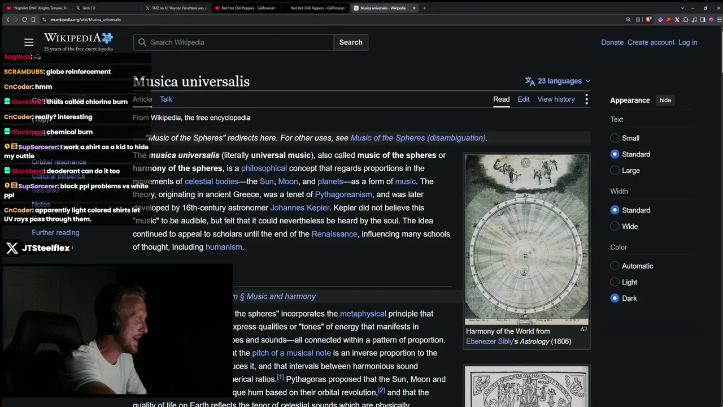This screenshot has height=407, width=723.
Task: Toggle the browser sidebar panel icon
Action: [x=703, y=19]
